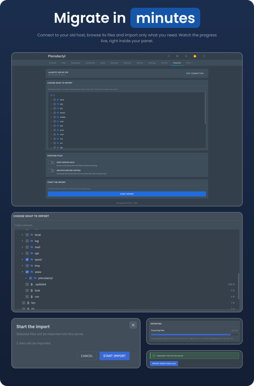Click the lock file icon

[31, 290]
